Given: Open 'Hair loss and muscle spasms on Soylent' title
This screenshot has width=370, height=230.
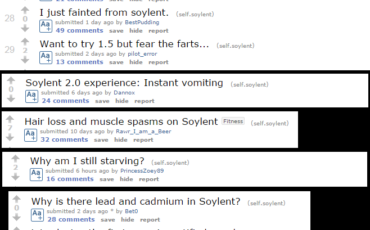Looking at the screenshot, I should pyautogui.click(x=121, y=121).
